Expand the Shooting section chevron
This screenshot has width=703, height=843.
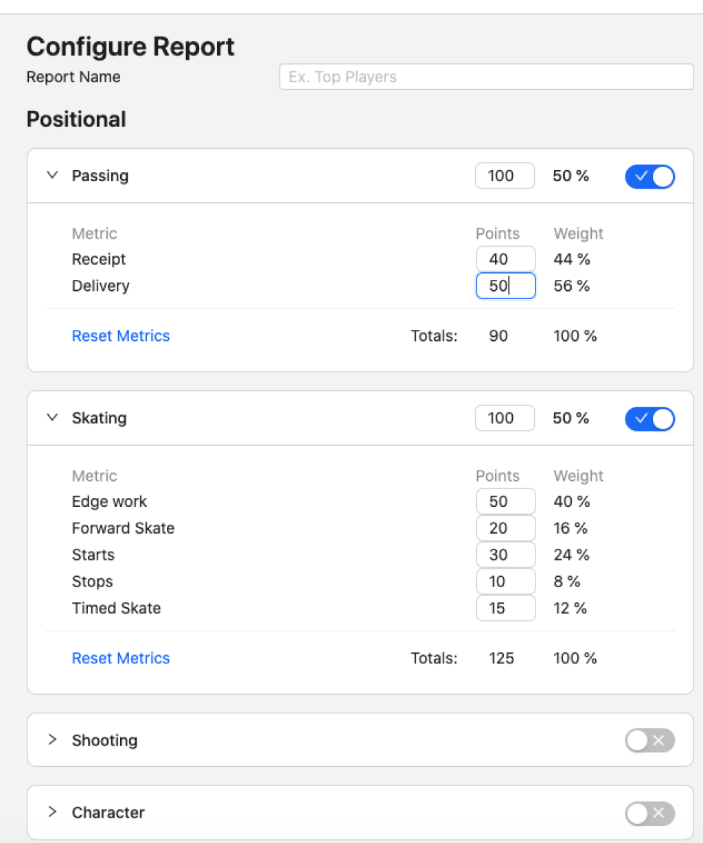(52, 739)
